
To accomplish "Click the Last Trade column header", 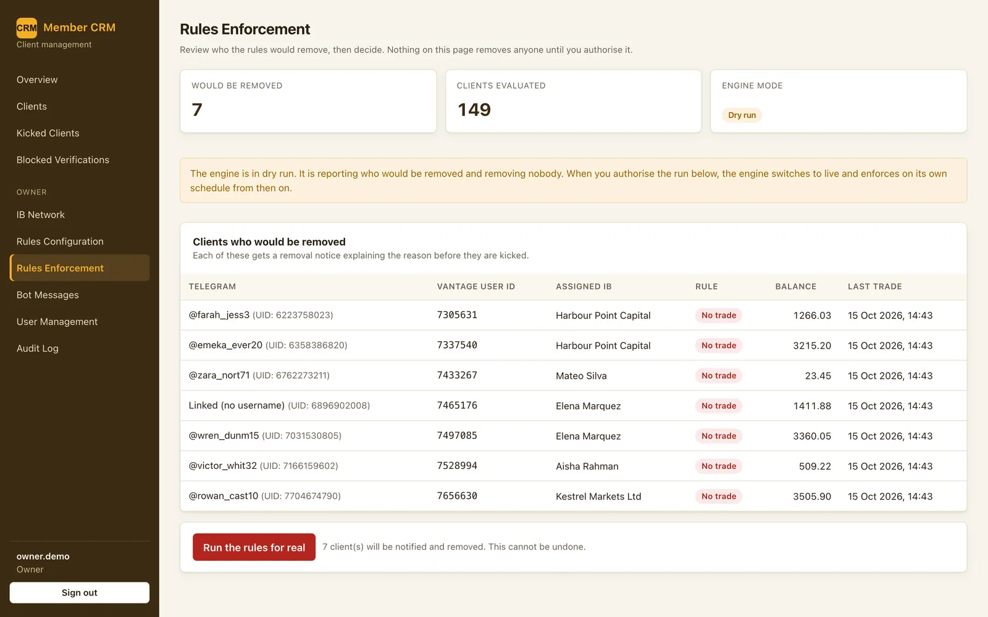I will (x=874, y=286).
